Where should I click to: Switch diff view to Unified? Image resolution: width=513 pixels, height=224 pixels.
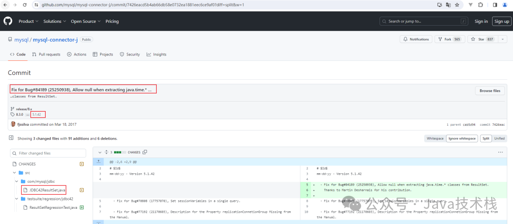pos(499,139)
